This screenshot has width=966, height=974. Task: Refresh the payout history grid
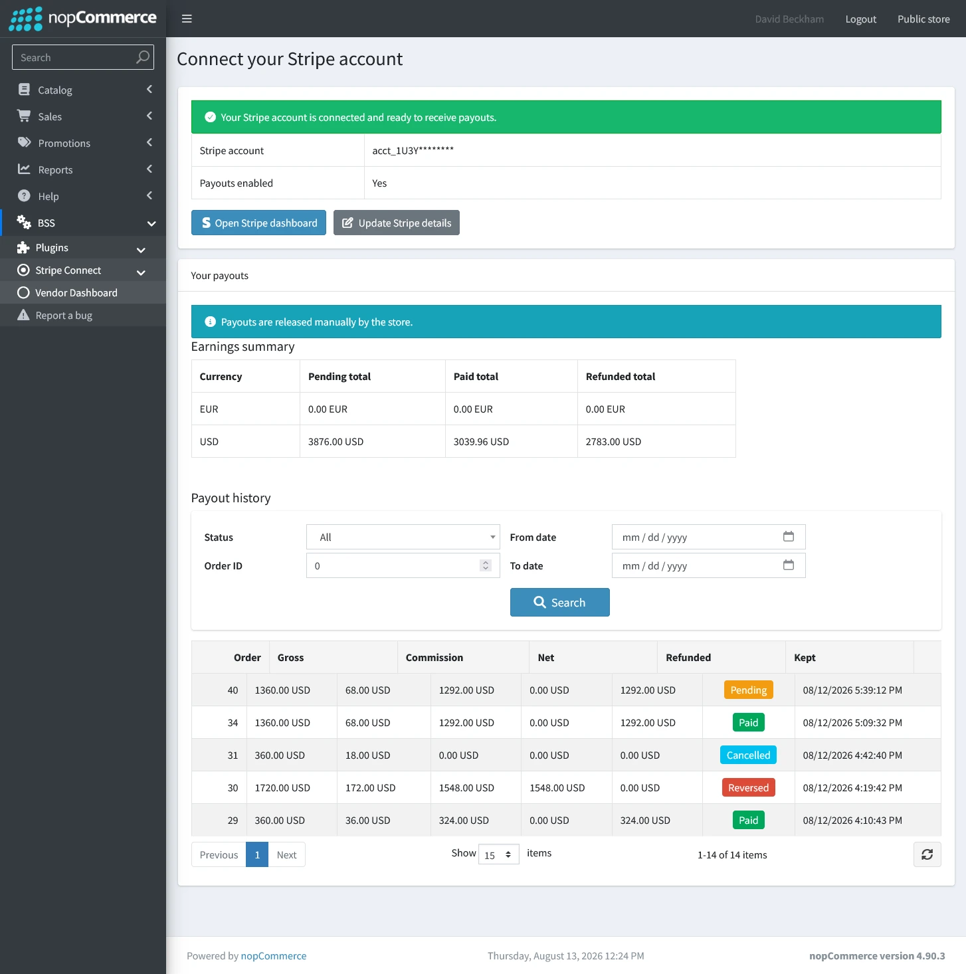pyautogui.click(x=927, y=855)
